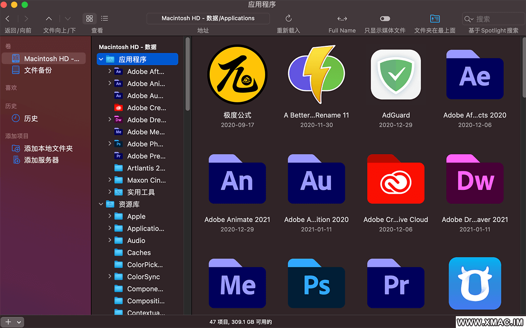The width and height of the screenshot is (526, 328).
Task: Switch to grid icon view
Action: coord(89,18)
